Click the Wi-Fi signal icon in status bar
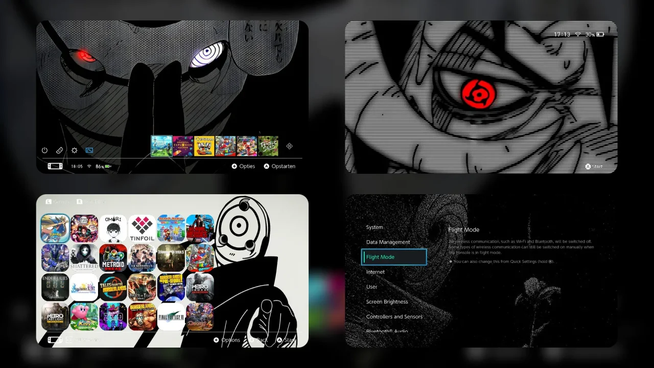 (89, 166)
